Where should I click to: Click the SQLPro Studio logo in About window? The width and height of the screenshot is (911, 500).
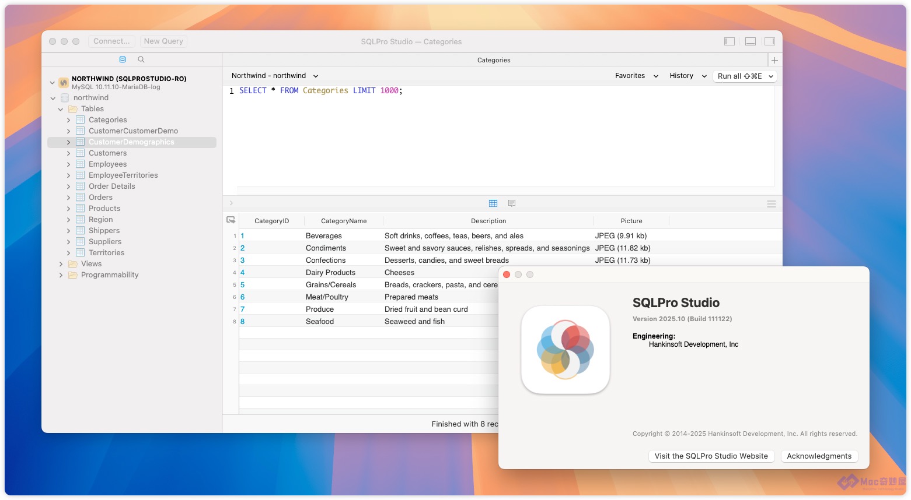565,350
